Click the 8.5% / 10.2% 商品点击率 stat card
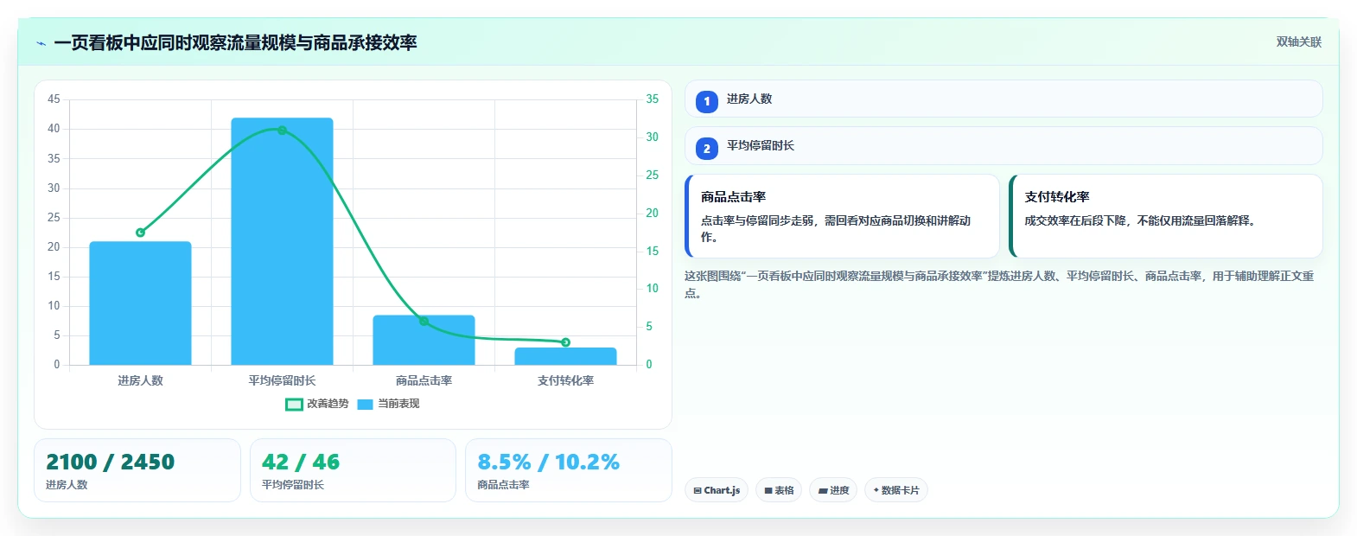The height and width of the screenshot is (536, 1357). (569, 470)
